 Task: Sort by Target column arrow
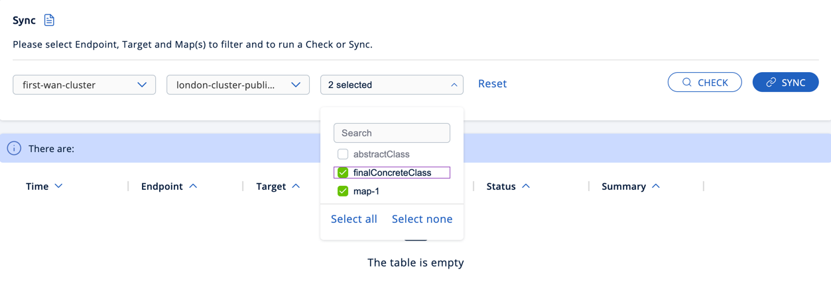coord(296,186)
